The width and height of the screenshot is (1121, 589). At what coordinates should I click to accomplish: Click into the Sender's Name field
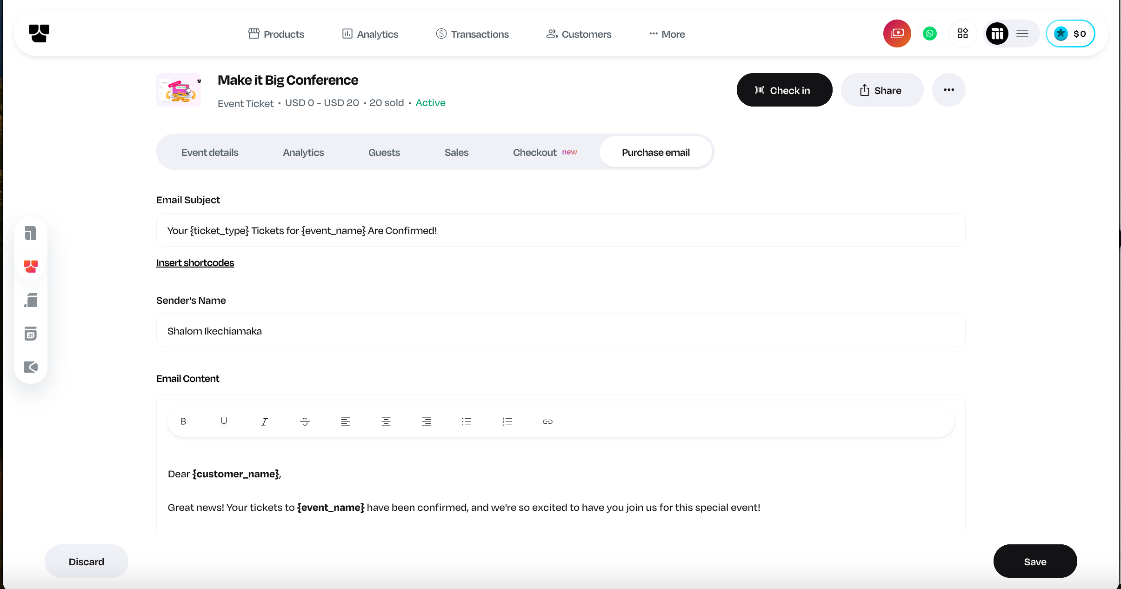pyautogui.click(x=560, y=331)
